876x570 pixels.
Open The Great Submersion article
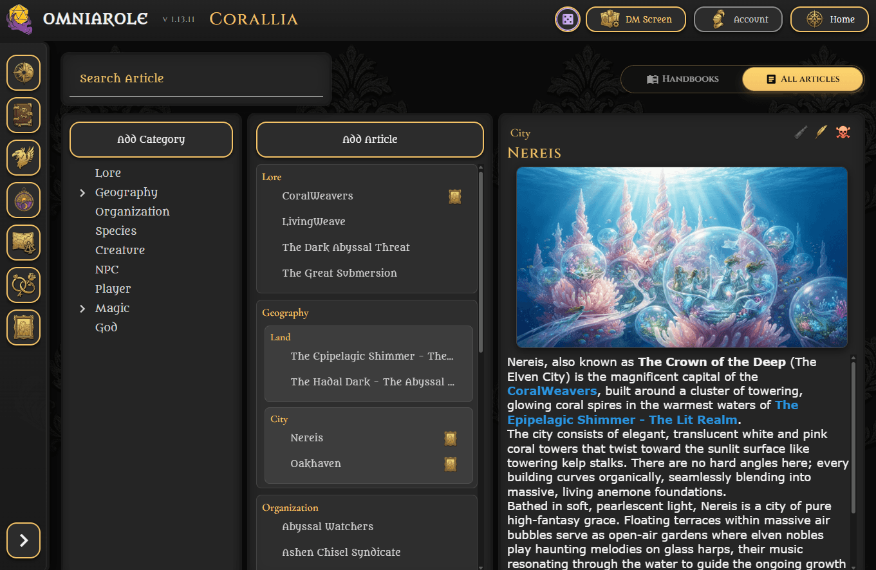[339, 273]
